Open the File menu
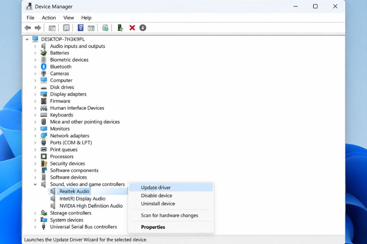The image size is (367, 244). 31,18
